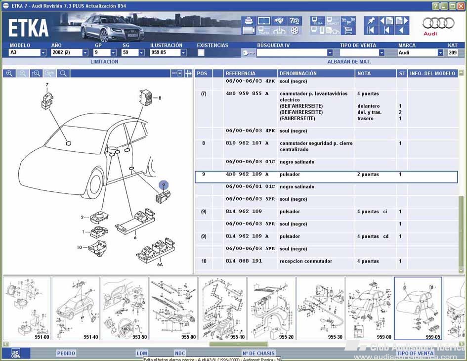Expand the SG dropdown showing 59
Screen dimensions: 467x361
(141, 53)
